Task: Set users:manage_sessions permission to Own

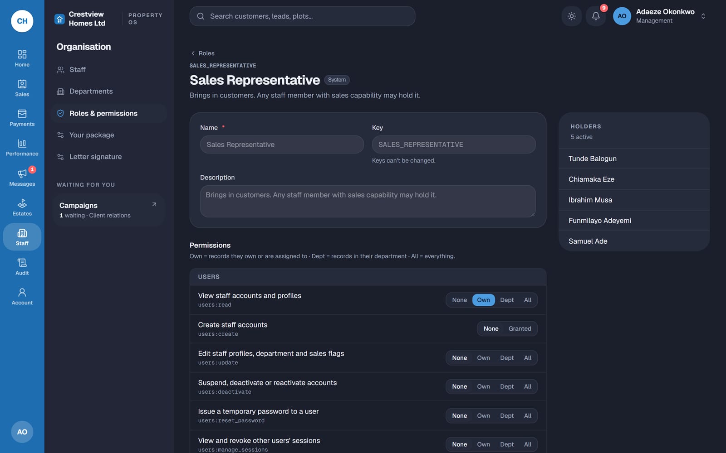Action: coord(483,444)
